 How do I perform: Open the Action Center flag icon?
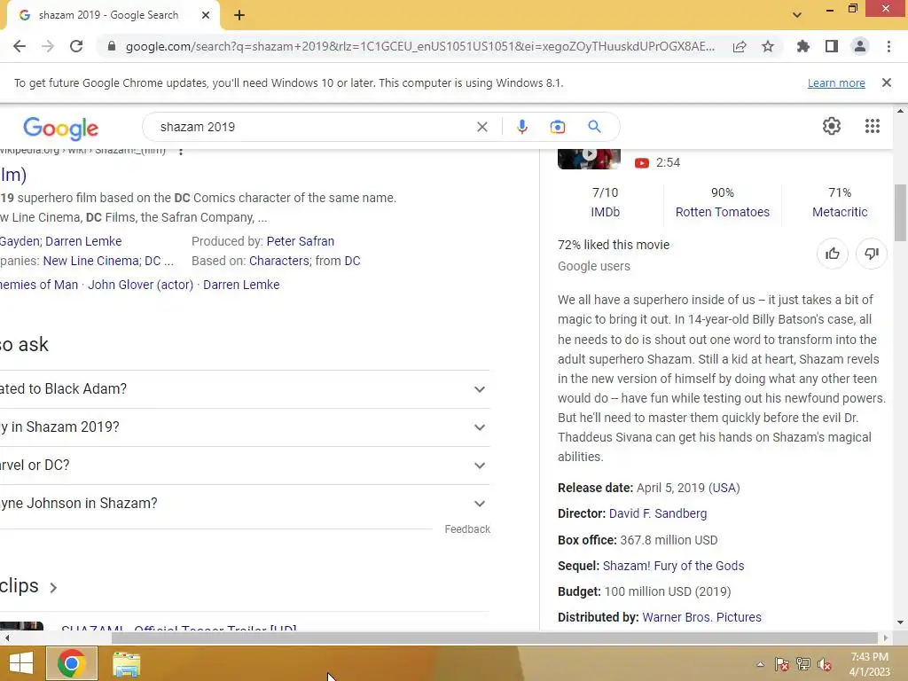[x=781, y=664]
